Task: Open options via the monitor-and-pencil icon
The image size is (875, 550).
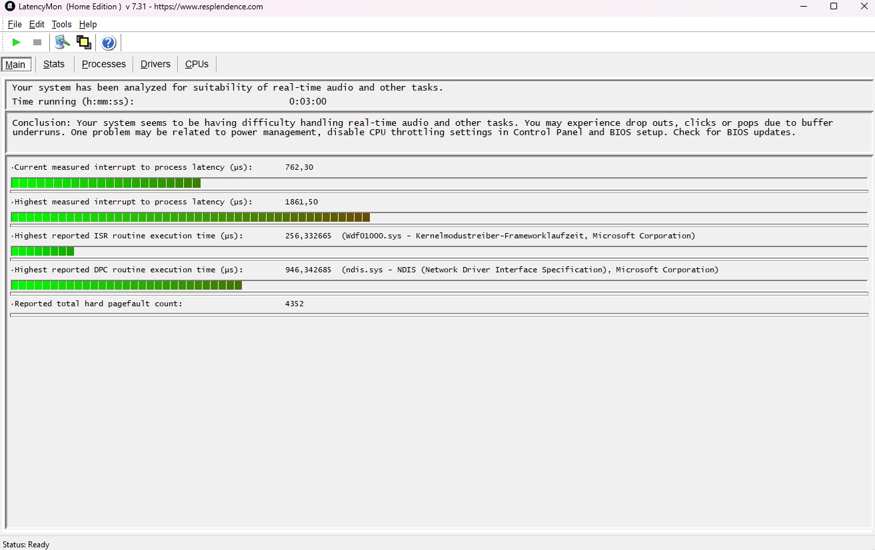Action: click(63, 43)
